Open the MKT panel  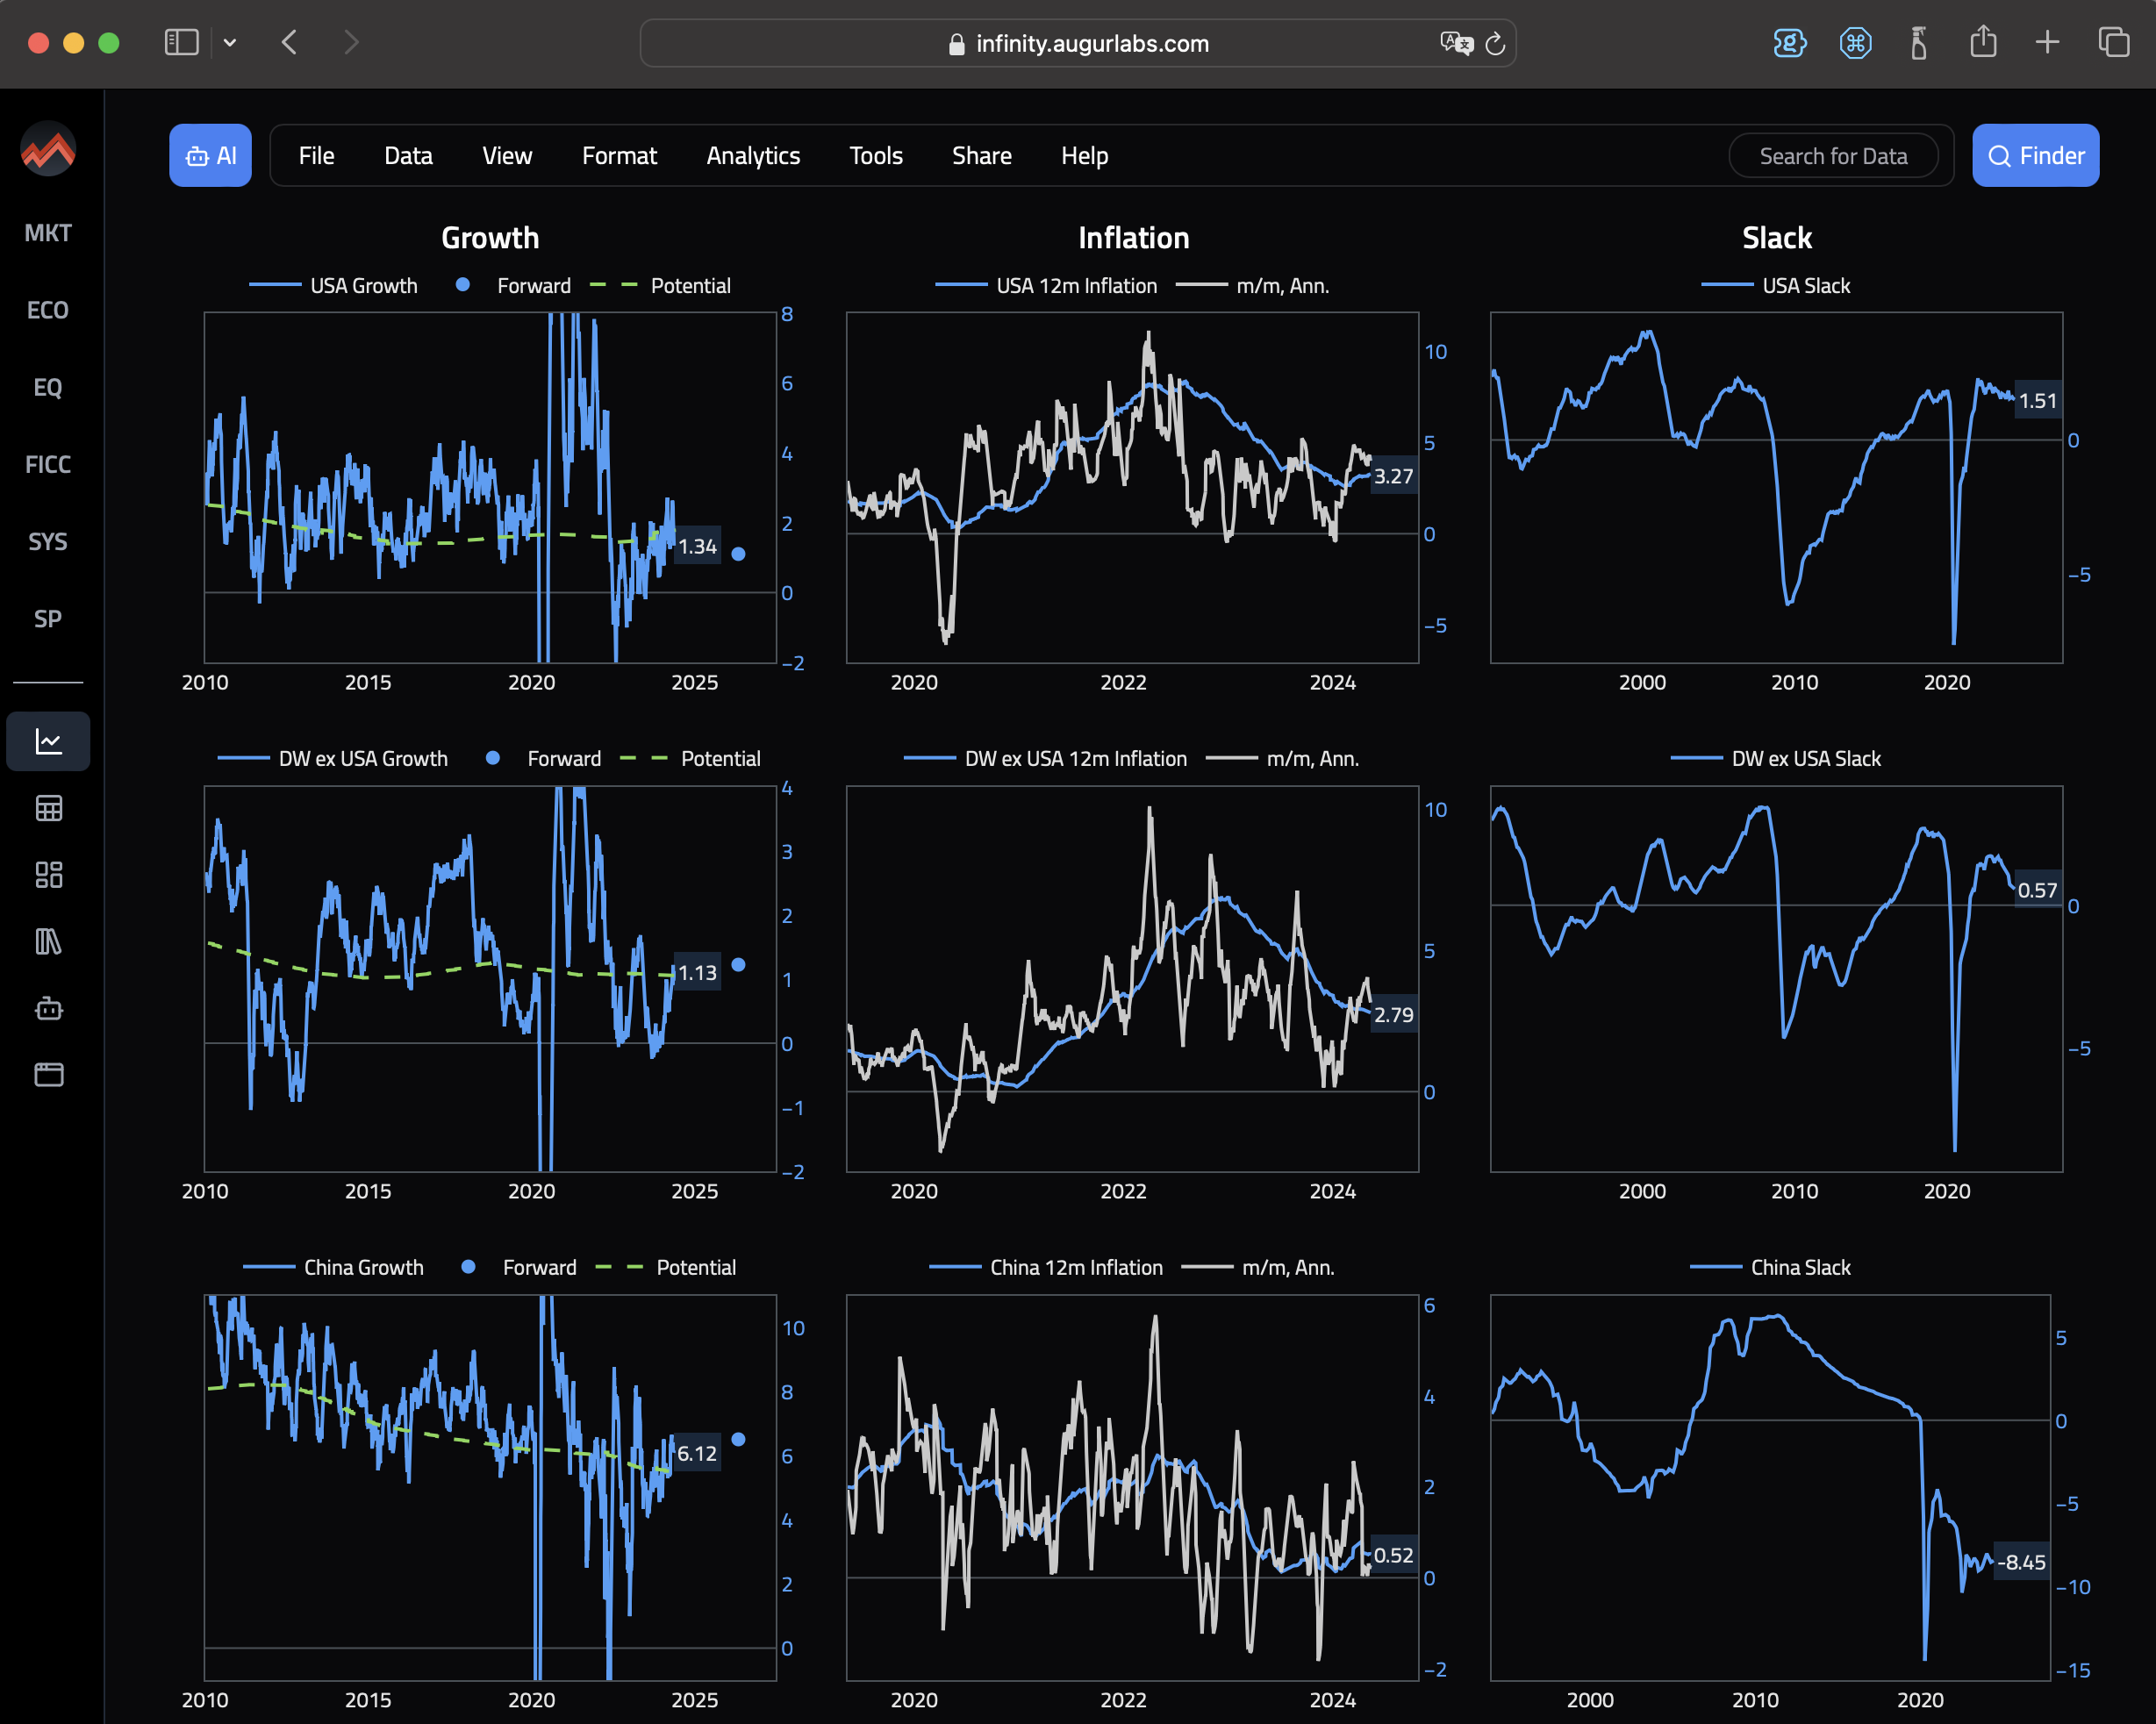point(47,231)
